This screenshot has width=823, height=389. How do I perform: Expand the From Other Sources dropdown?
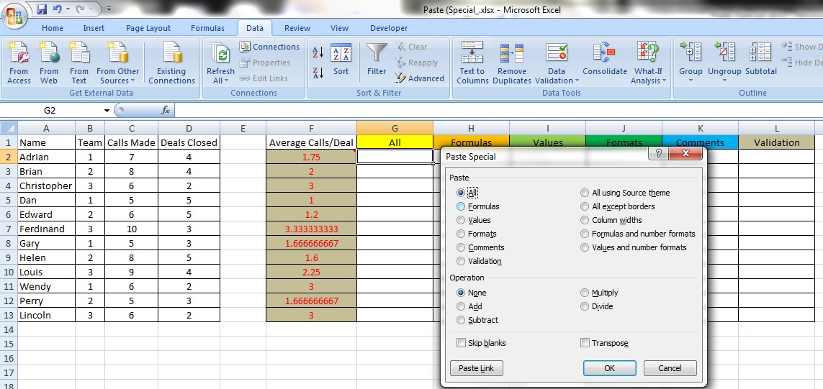click(x=118, y=81)
